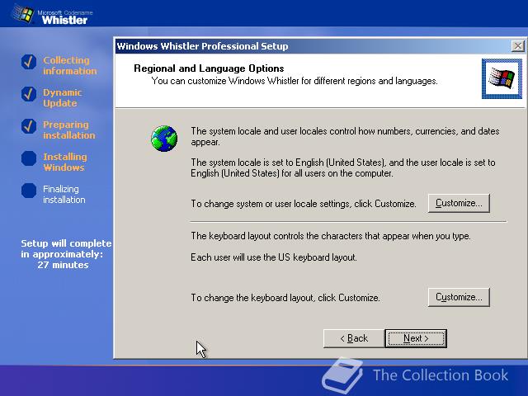
Task: Click the 'Regional and Language Options' heading
Action: click(209, 68)
